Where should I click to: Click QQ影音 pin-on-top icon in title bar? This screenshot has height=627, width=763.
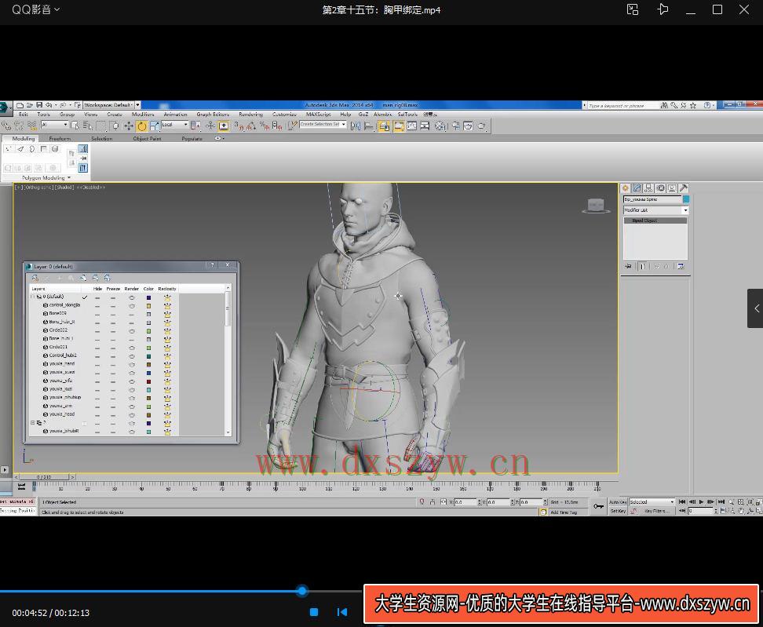(663, 9)
